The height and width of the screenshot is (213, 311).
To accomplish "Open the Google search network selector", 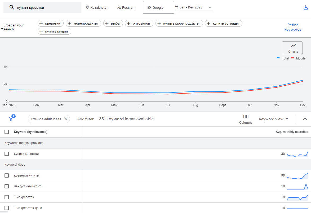I will point(158,8).
